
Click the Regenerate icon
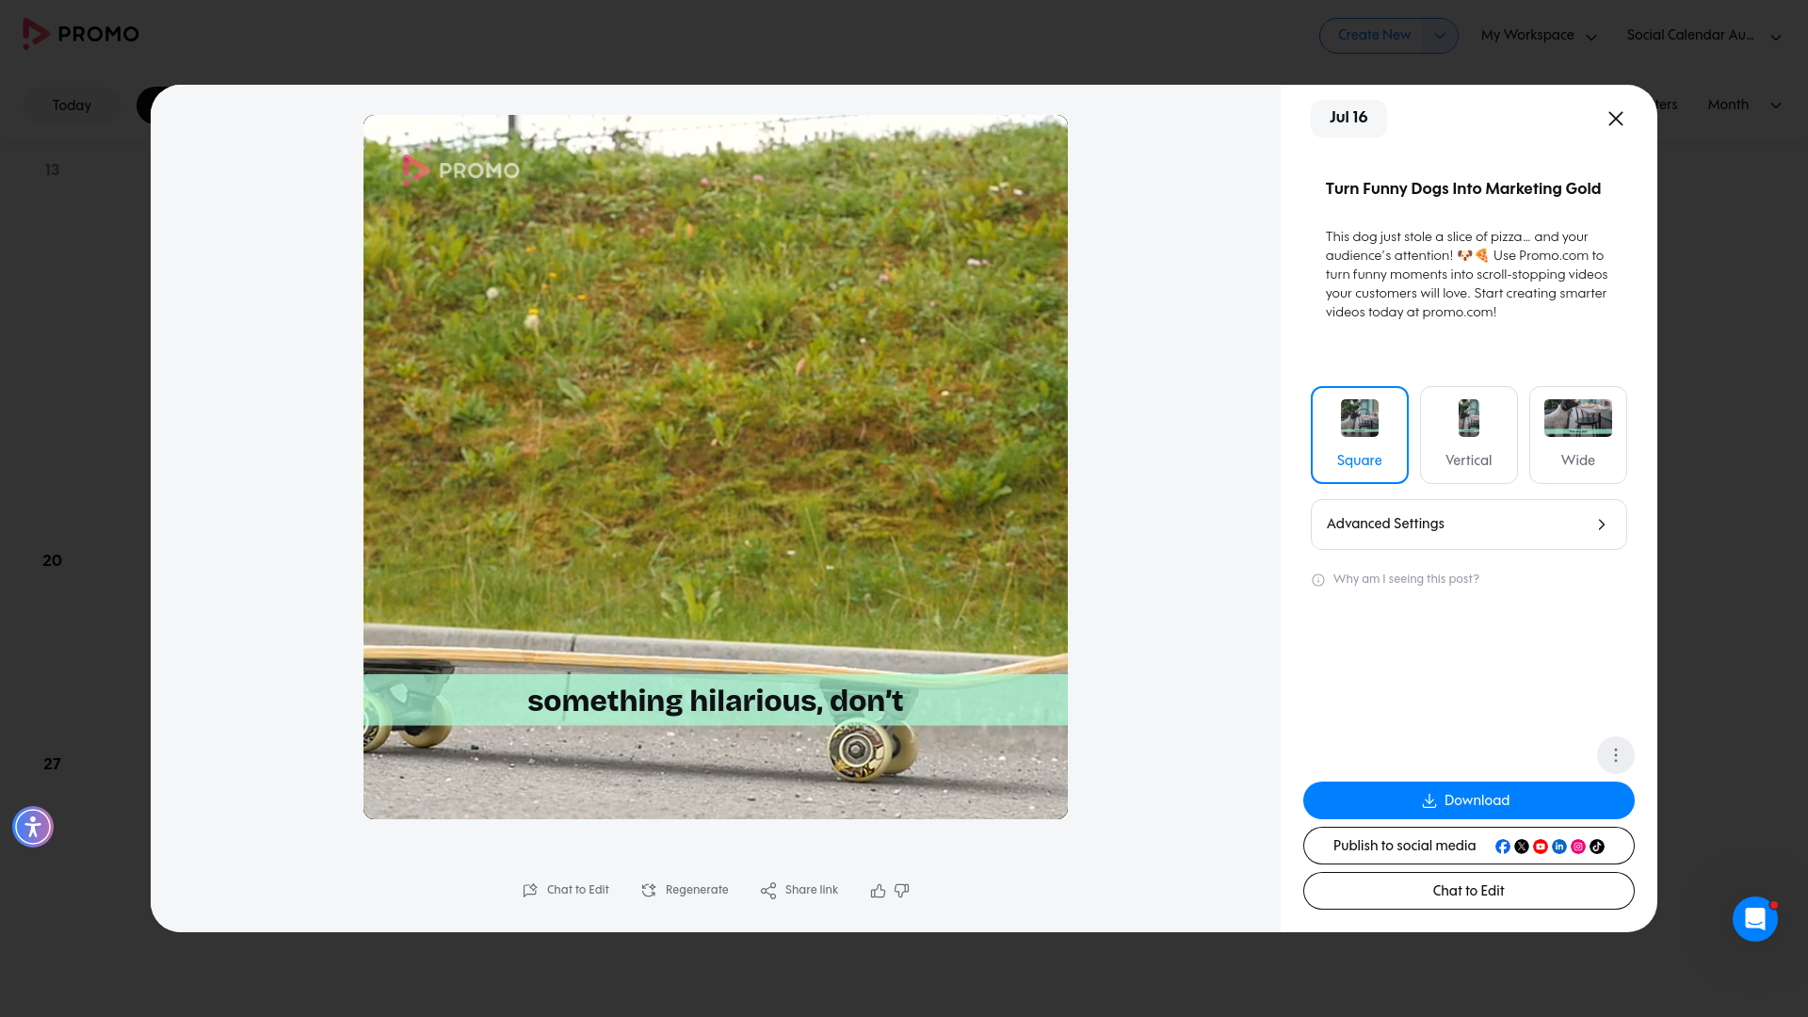(x=649, y=891)
